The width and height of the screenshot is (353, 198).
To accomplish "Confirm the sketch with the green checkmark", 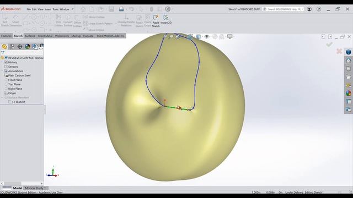I will (329, 45).
